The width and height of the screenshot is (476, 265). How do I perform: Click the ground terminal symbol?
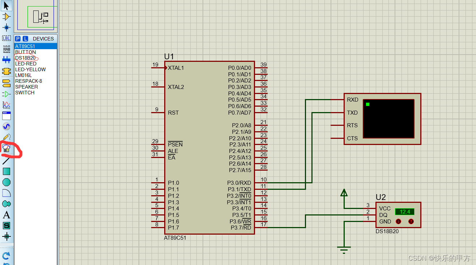344,249
